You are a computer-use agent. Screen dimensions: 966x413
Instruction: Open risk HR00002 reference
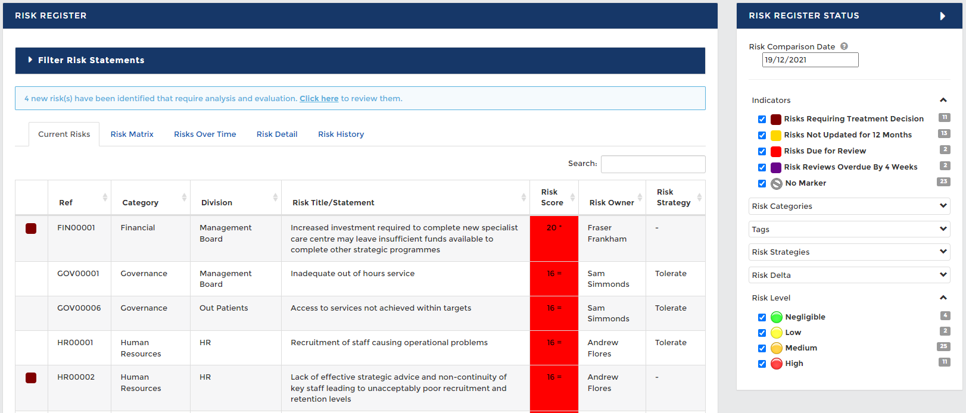76,377
